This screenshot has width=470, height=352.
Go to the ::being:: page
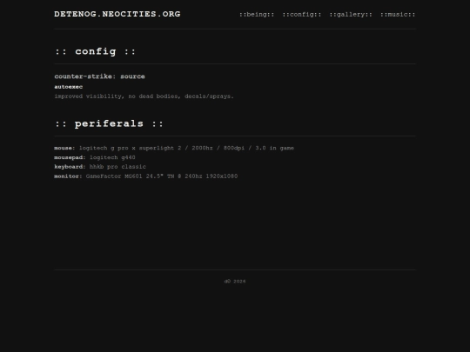257,15
